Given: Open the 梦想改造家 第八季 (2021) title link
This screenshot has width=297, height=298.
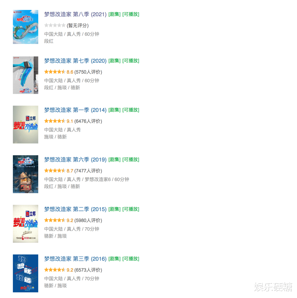Looking at the screenshot, I should tap(75, 14).
